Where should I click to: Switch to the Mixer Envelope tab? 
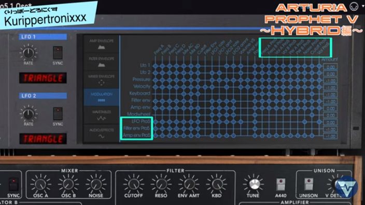(x=101, y=80)
